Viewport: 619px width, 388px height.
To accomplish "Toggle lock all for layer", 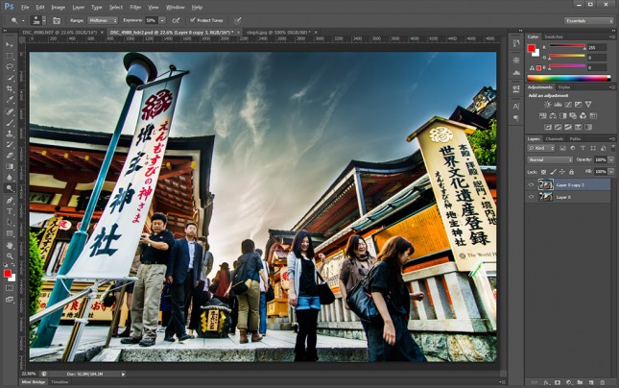I will (571, 172).
